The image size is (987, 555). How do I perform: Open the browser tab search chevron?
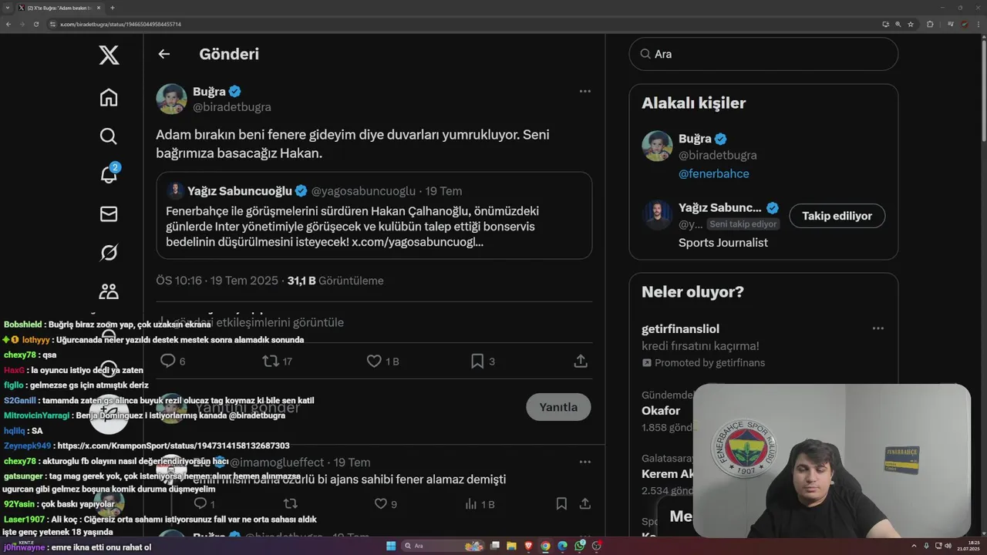(x=8, y=8)
